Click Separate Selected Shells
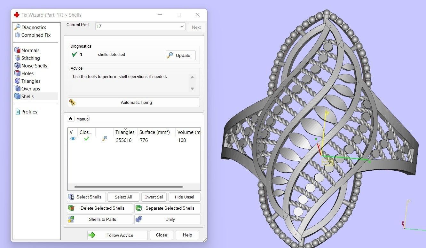This screenshot has height=248, width=426. (x=168, y=208)
